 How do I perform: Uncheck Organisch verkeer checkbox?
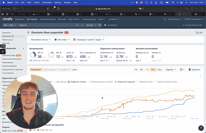point(68,82)
